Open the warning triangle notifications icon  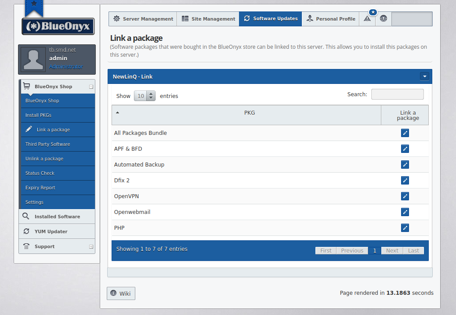[367, 19]
